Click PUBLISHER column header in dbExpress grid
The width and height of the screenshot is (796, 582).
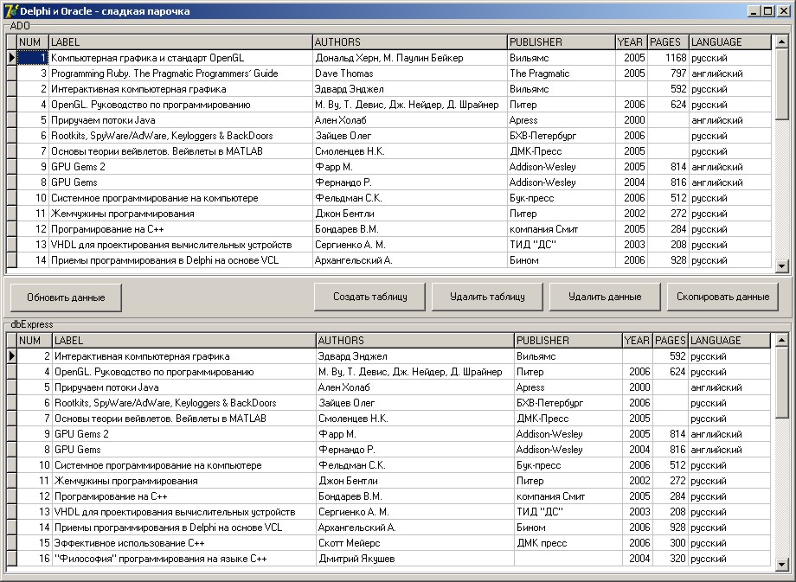pyautogui.click(x=568, y=341)
